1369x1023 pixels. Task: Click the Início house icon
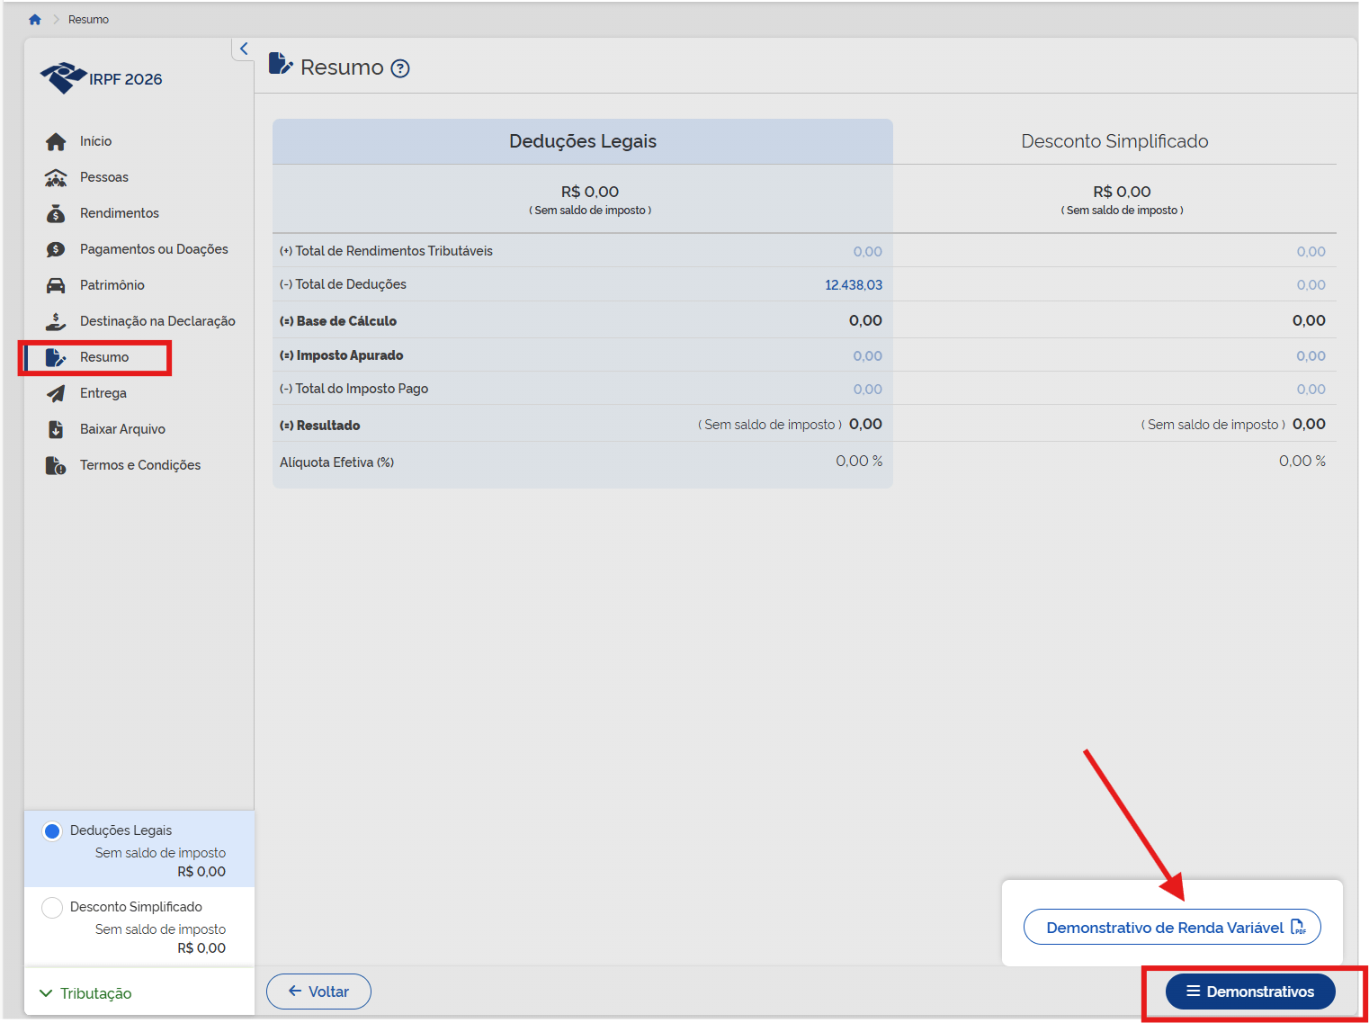pos(56,141)
